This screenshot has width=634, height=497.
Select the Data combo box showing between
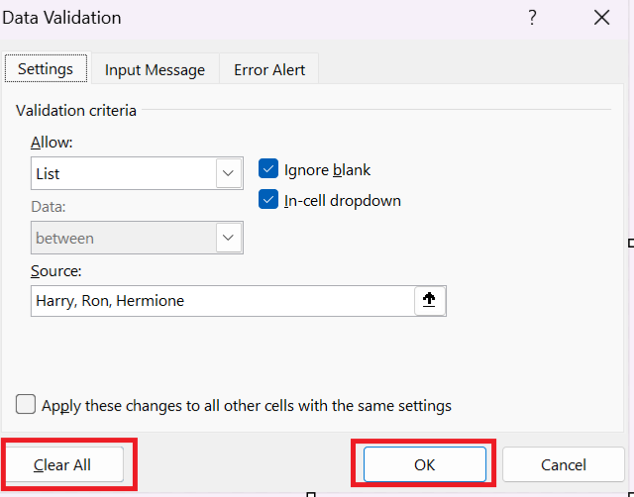(x=124, y=238)
